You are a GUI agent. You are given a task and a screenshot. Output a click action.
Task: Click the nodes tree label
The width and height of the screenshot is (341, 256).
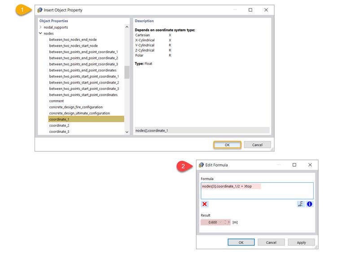49,33
